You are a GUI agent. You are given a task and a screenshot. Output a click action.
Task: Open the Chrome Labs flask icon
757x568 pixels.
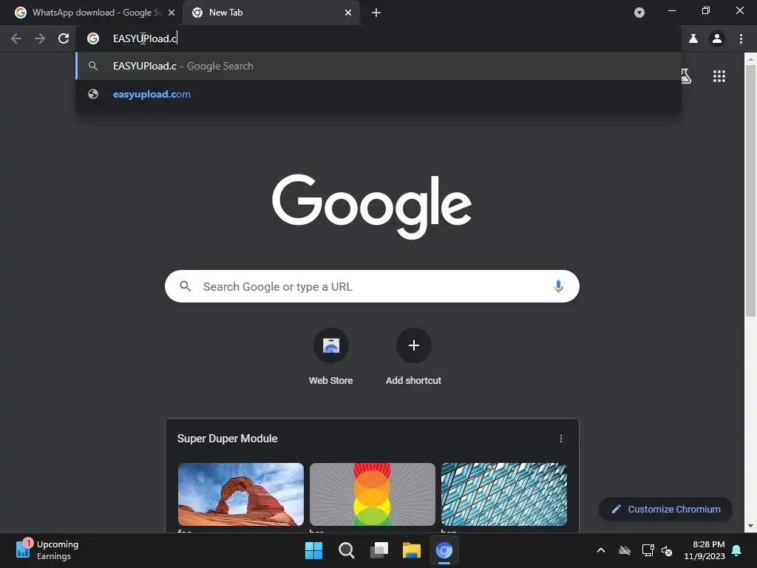coord(693,38)
